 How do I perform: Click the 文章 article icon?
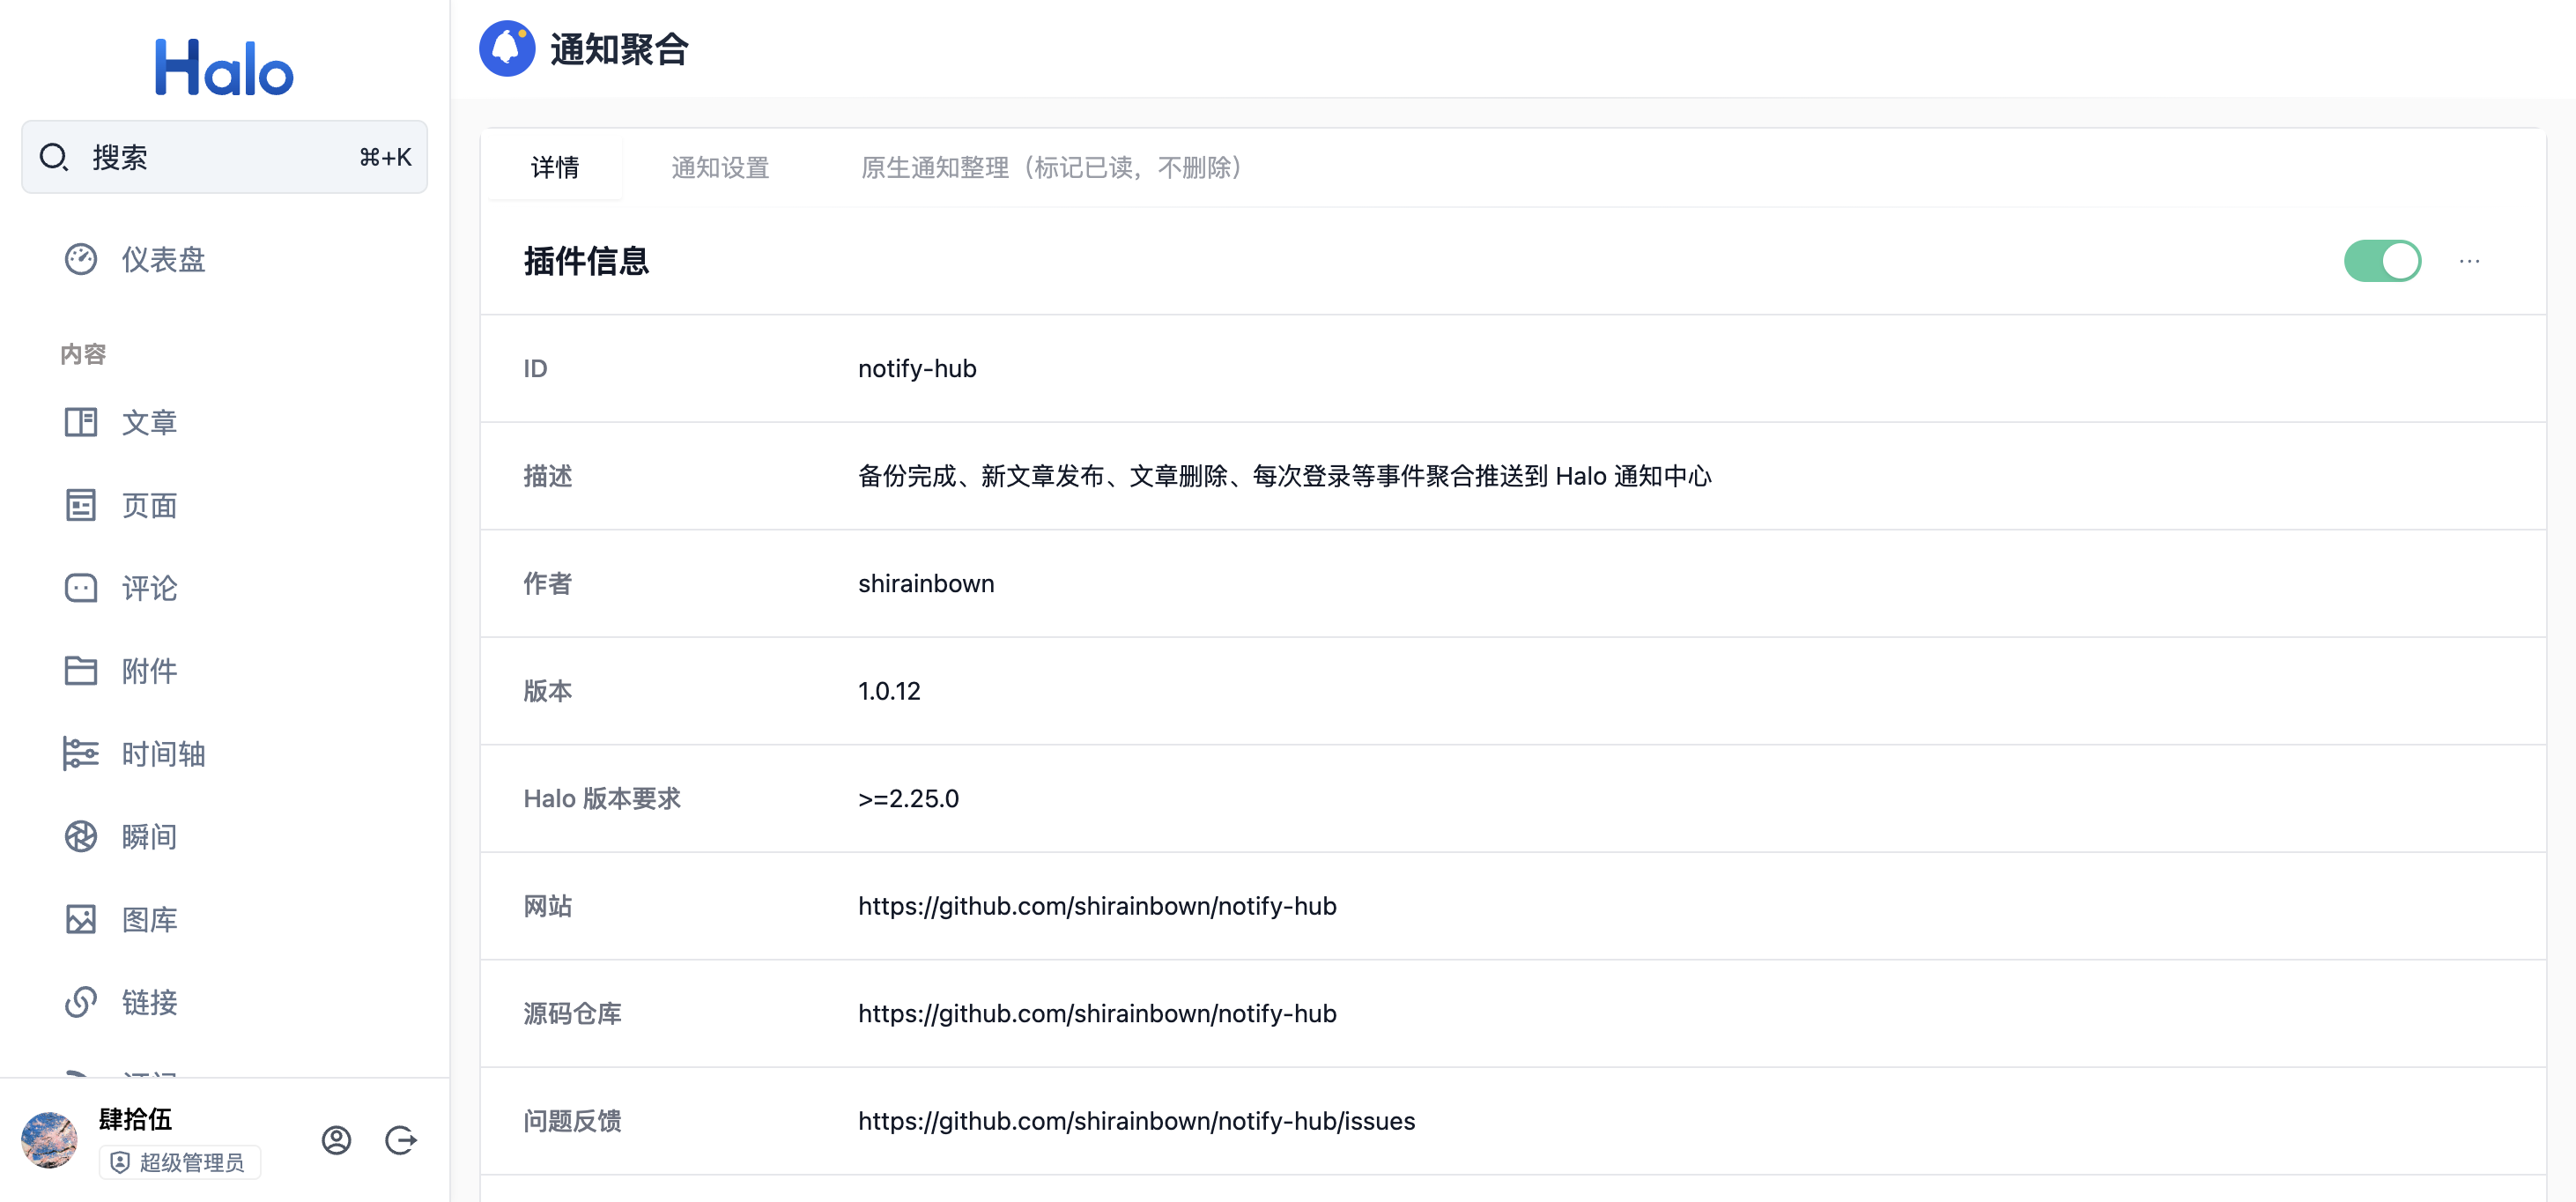81,422
